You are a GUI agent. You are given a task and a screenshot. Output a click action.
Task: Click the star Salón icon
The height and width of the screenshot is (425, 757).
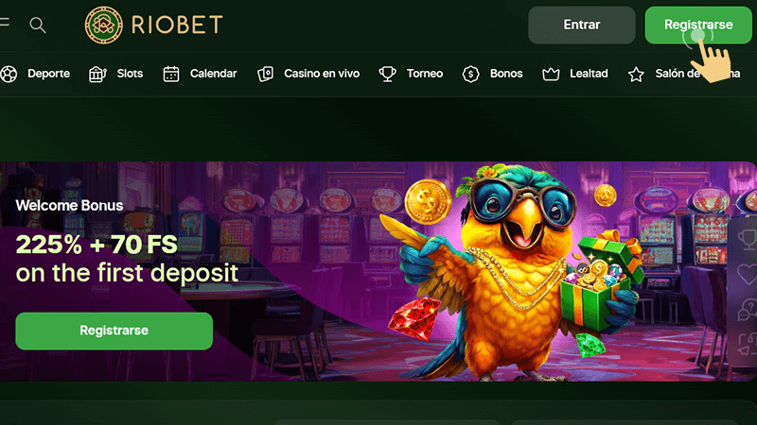click(636, 75)
